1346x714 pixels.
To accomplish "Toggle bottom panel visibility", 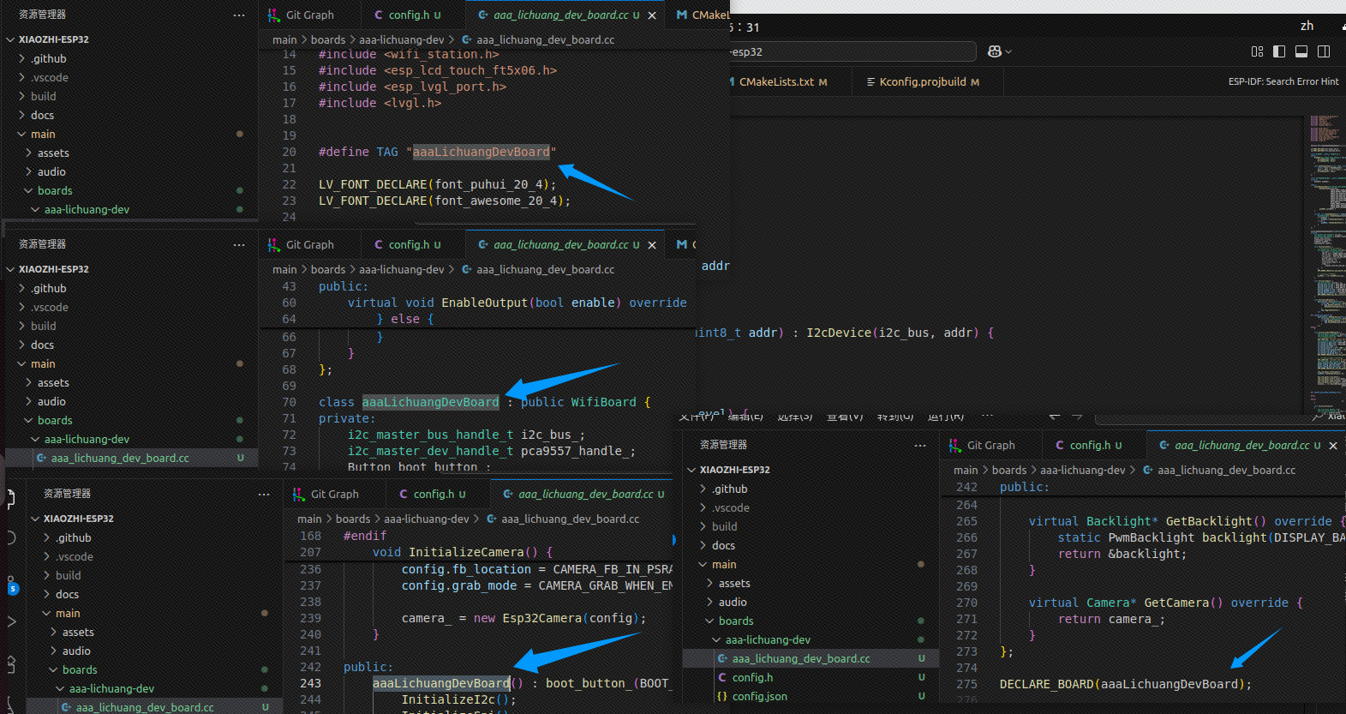I will [1301, 51].
